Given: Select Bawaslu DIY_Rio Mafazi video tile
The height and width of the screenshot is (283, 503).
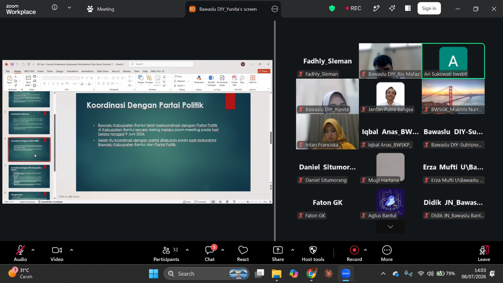Looking at the screenshot, I should tap(390, 61).
